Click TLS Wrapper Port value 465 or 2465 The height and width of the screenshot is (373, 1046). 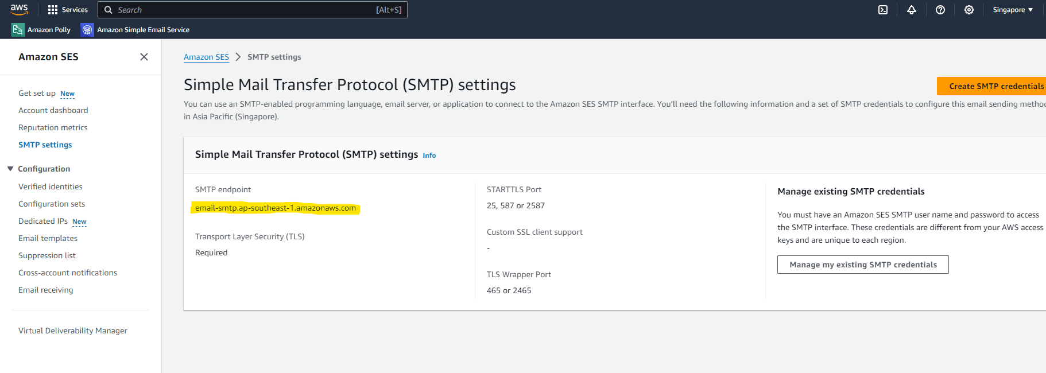(x=509, y=290)
